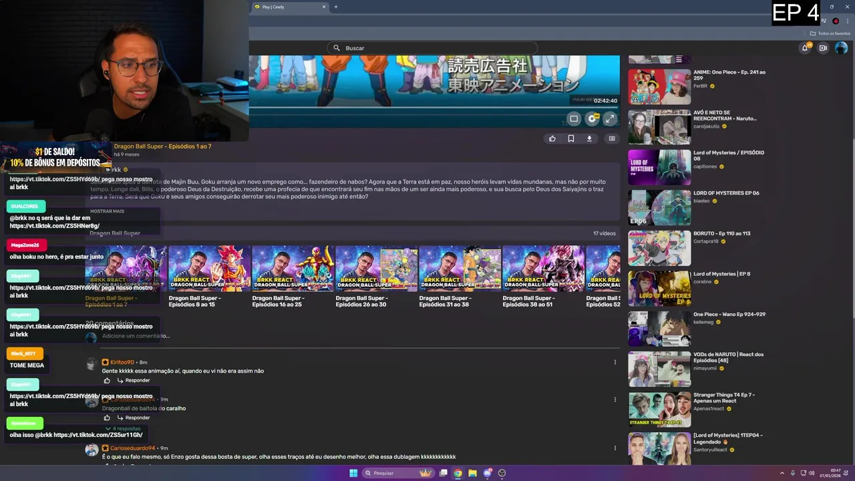Open Kiritoo90's user profile name

122,362
